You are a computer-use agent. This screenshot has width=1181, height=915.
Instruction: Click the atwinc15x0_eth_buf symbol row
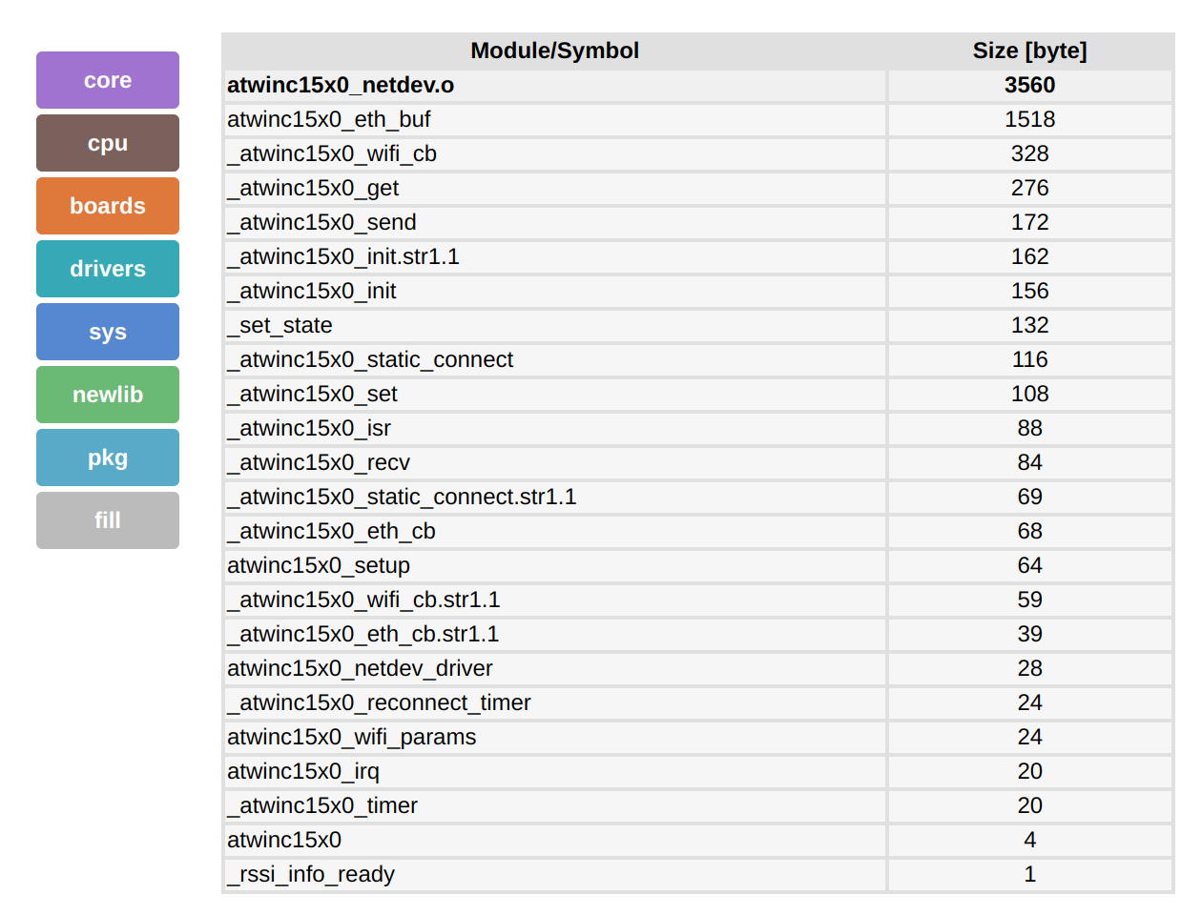pos(329,119)
